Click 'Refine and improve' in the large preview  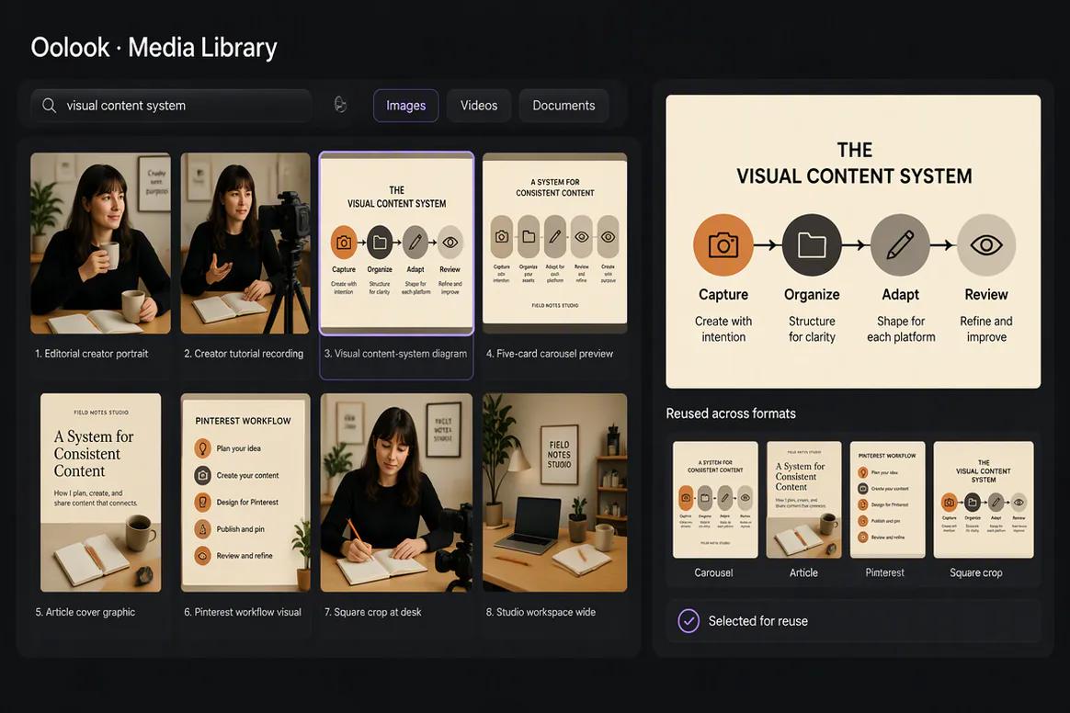tap(986, 329)
